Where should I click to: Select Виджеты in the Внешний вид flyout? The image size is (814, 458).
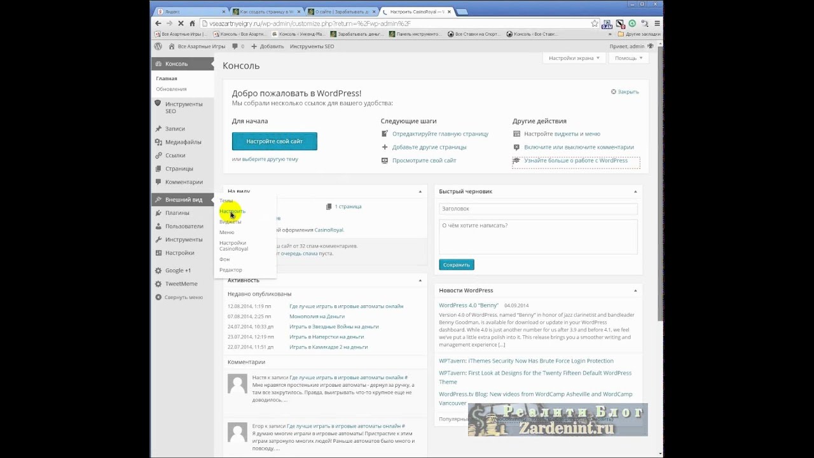[x=230, y=221]
